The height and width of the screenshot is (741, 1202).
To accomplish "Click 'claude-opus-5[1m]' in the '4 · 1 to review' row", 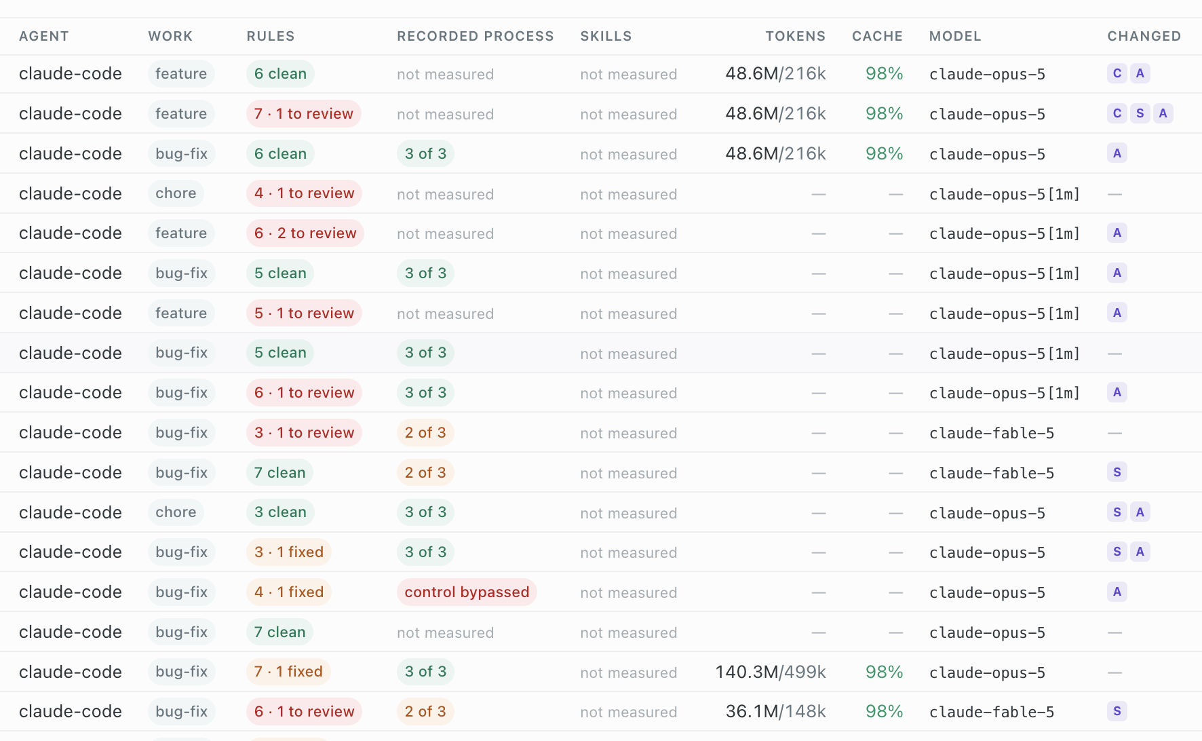I will tap(1005, 194).
